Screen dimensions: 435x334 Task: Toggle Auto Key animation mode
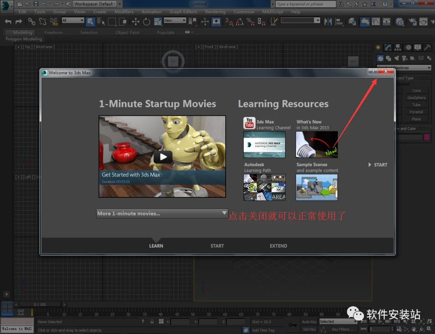[x=309, y=322]
